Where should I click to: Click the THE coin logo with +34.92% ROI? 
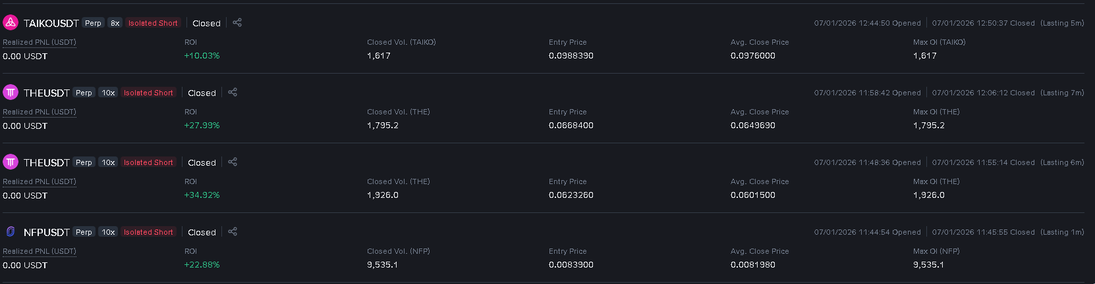coord(11,162)
